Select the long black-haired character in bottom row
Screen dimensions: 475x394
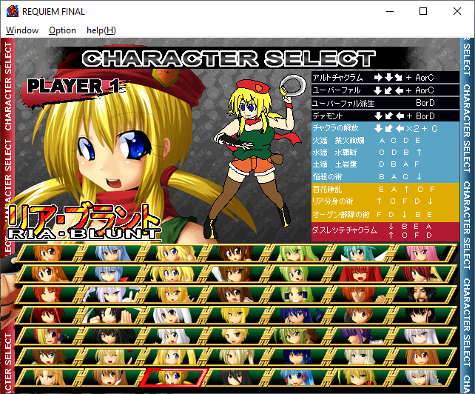tap(236, 377)
